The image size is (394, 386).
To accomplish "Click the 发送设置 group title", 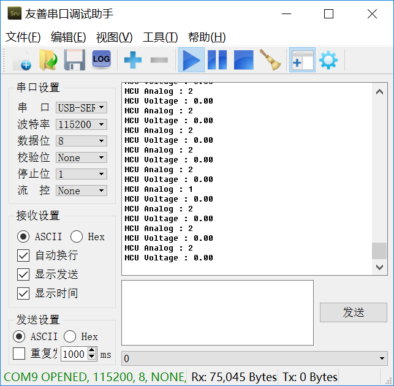I will (x=38, y=320).
